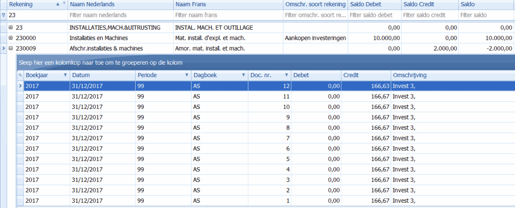
Task: Click the Filter omschr. soort rekening field
Action: click(315, 15)
